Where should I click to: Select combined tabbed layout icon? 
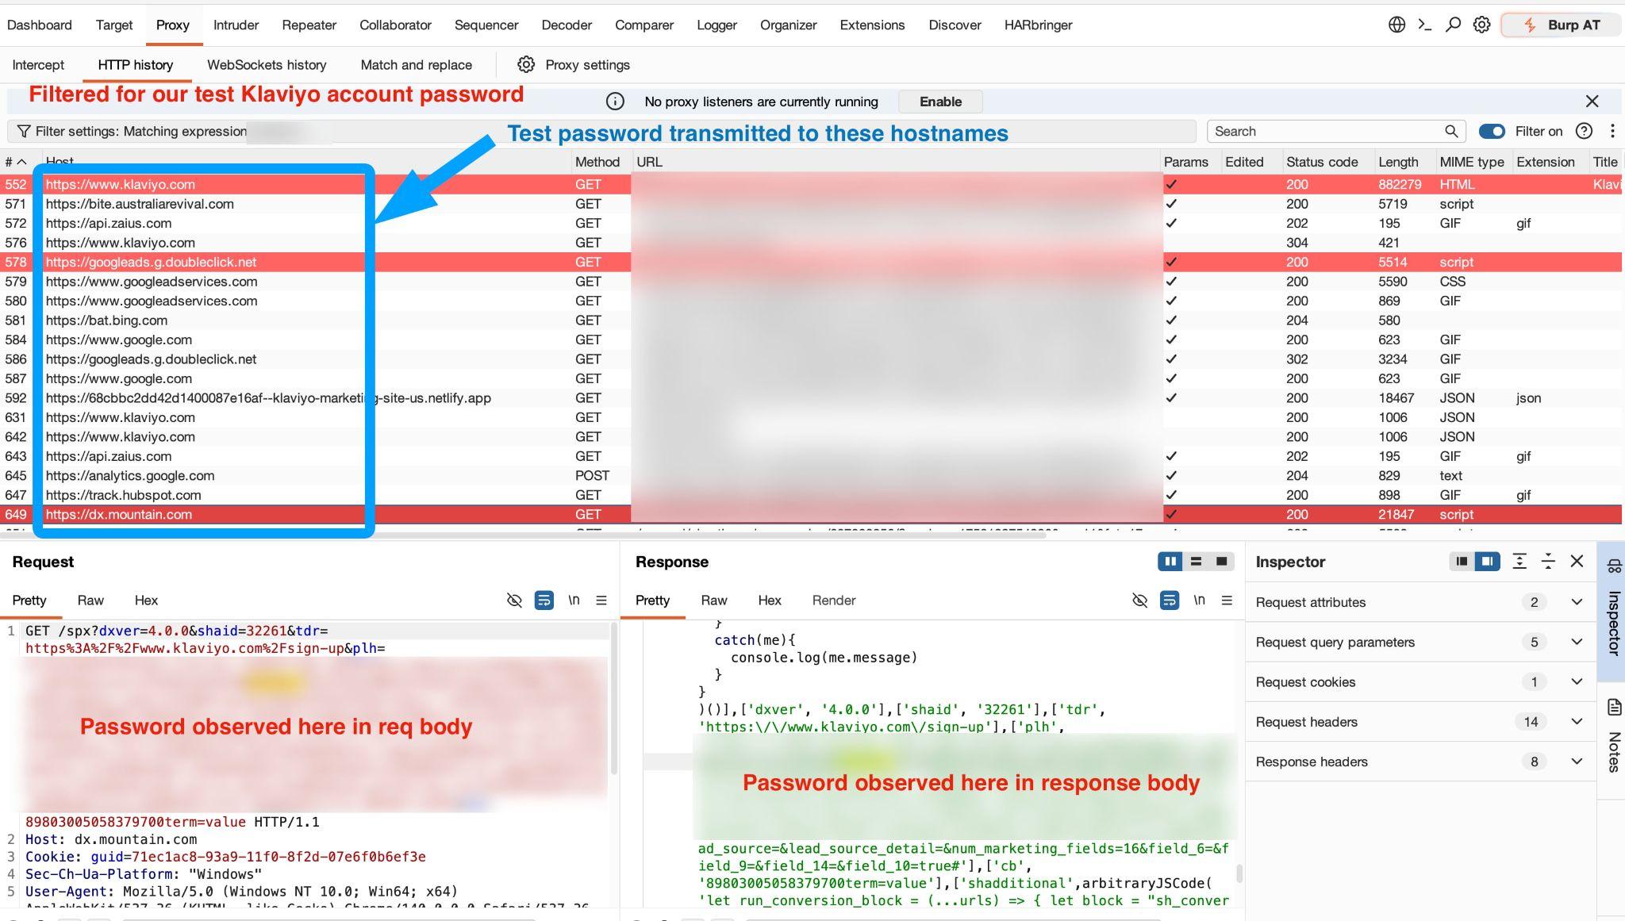click(1221, 562)
